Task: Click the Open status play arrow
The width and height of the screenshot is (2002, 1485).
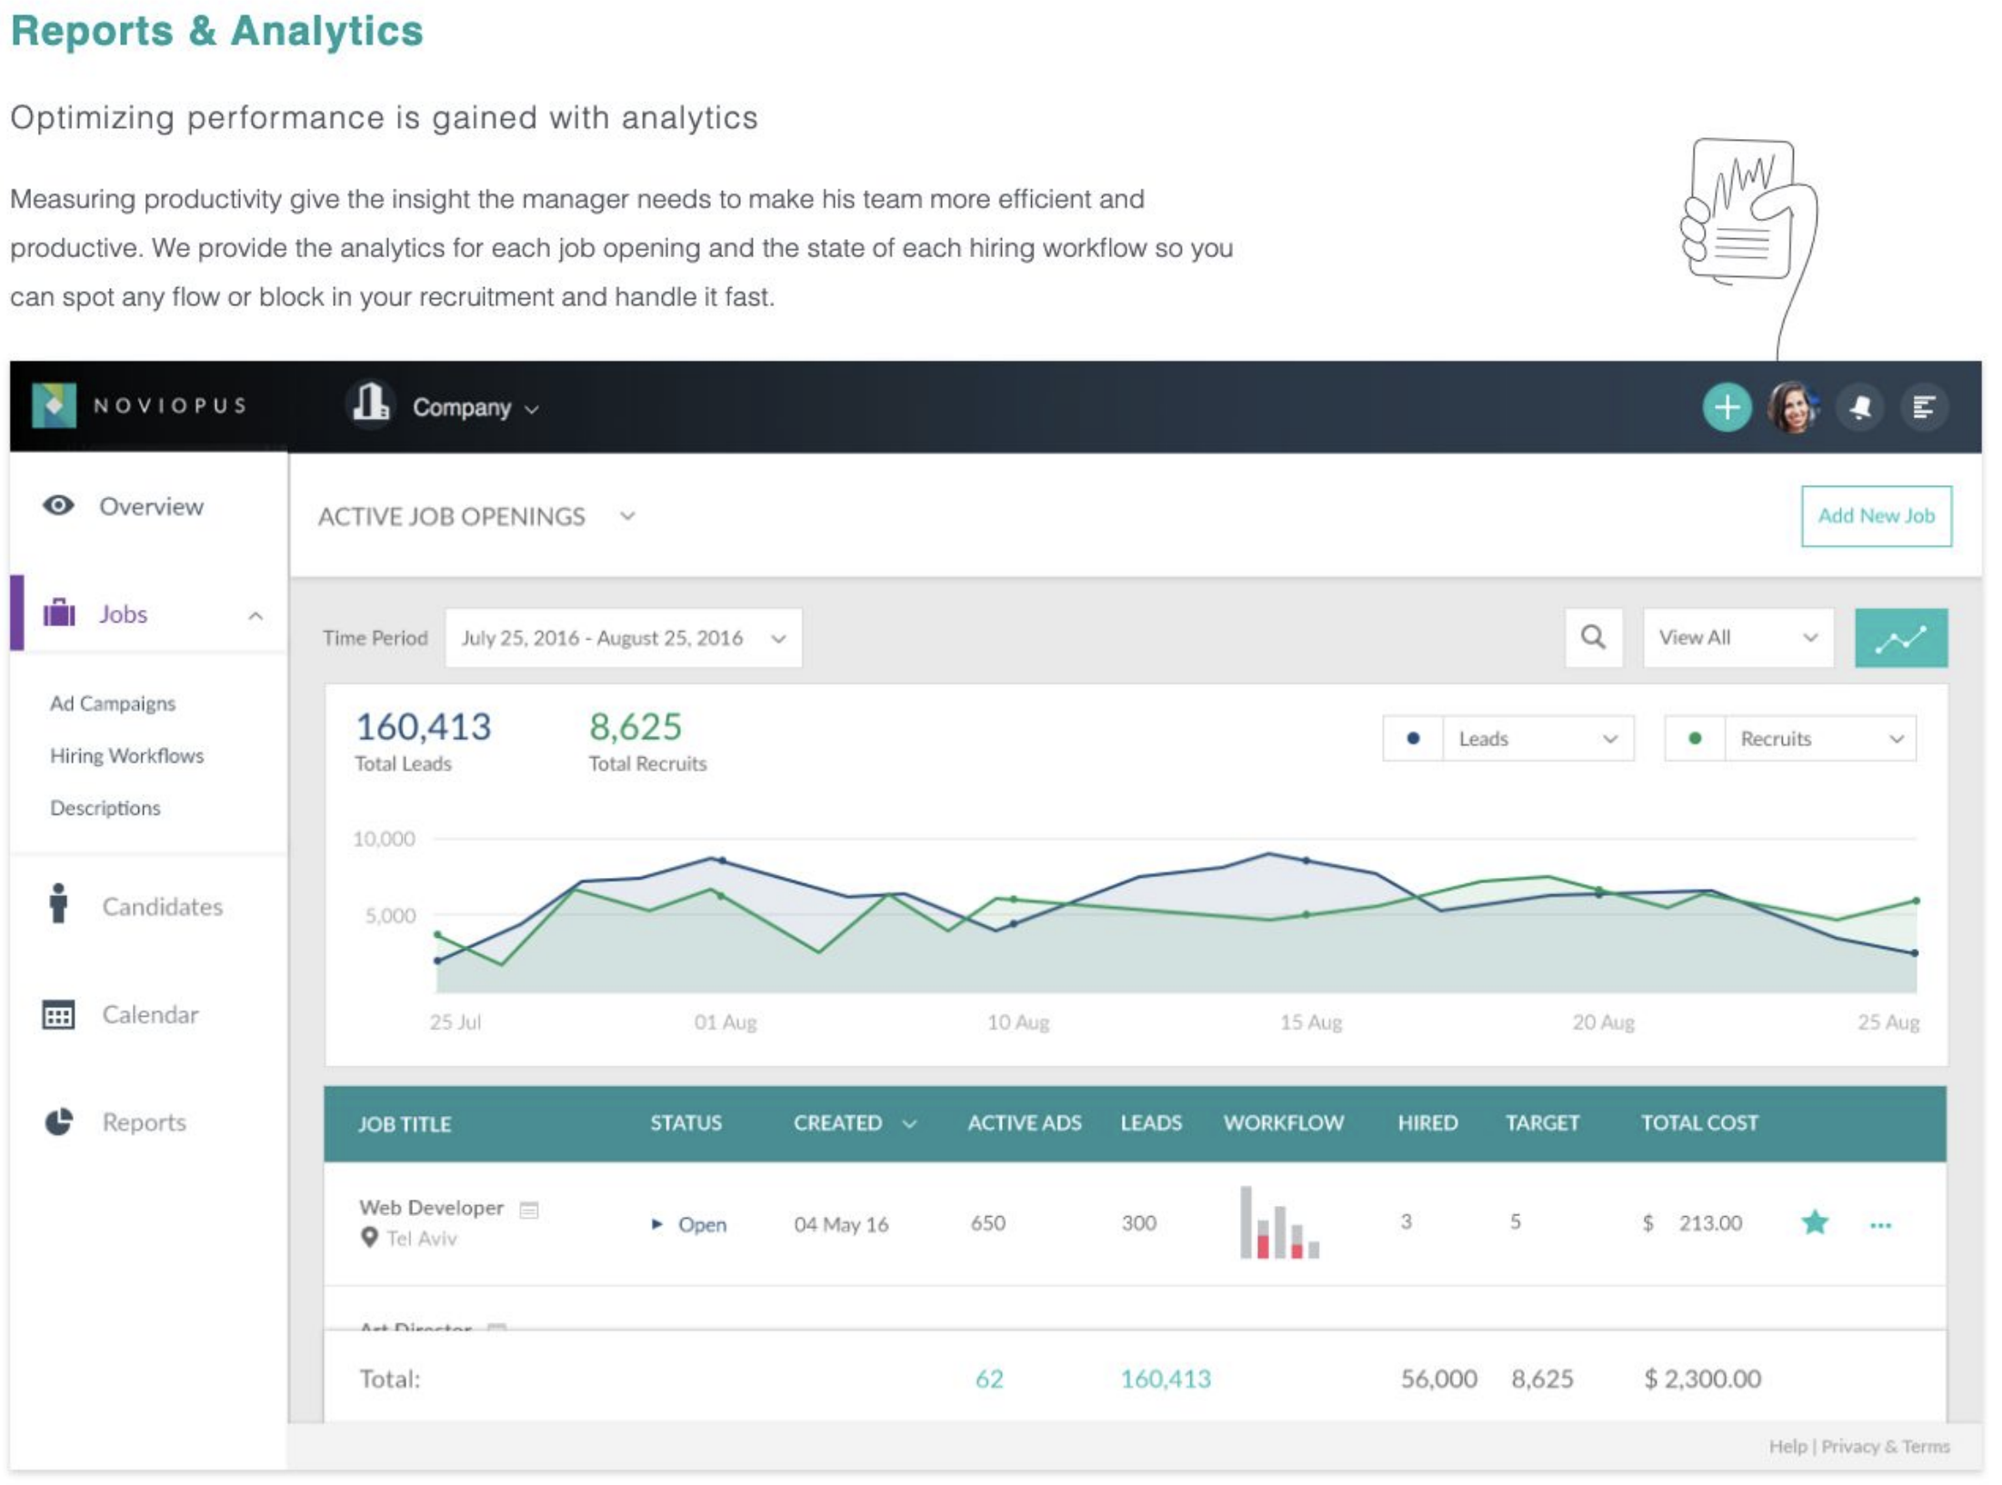Action: [656, 1224]
